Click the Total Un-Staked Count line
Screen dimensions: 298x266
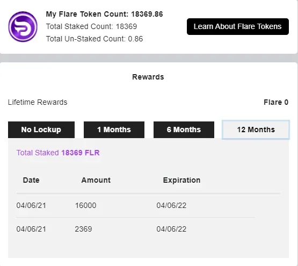pyautogui.click(x=95, y=39)
